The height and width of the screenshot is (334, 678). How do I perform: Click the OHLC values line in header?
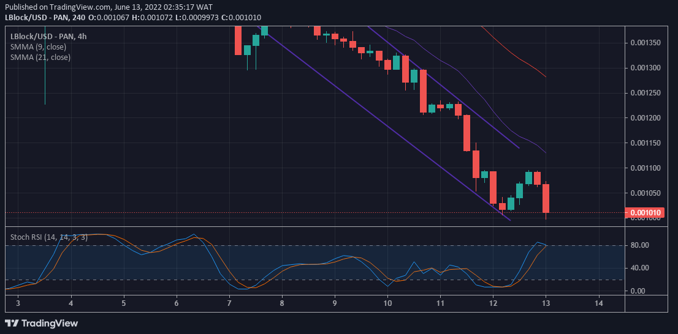tap(175, 17)
